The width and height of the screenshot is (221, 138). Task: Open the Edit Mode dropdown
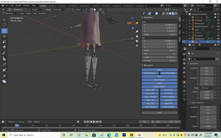(x=10, y=14)
